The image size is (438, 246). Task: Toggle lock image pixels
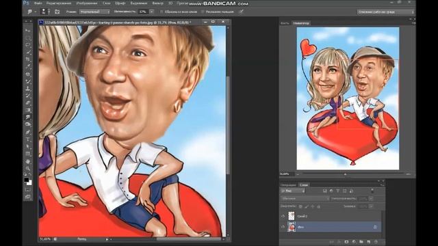click(307, 206)
